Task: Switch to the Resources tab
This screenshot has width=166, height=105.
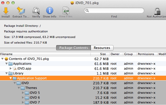Action: pos(102,48)
